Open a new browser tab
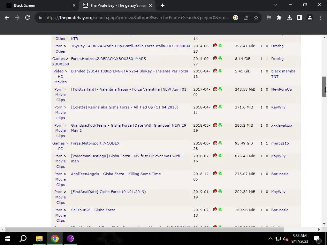The width and height of the screenshot is (327, 245). click(x=163, y=6)
